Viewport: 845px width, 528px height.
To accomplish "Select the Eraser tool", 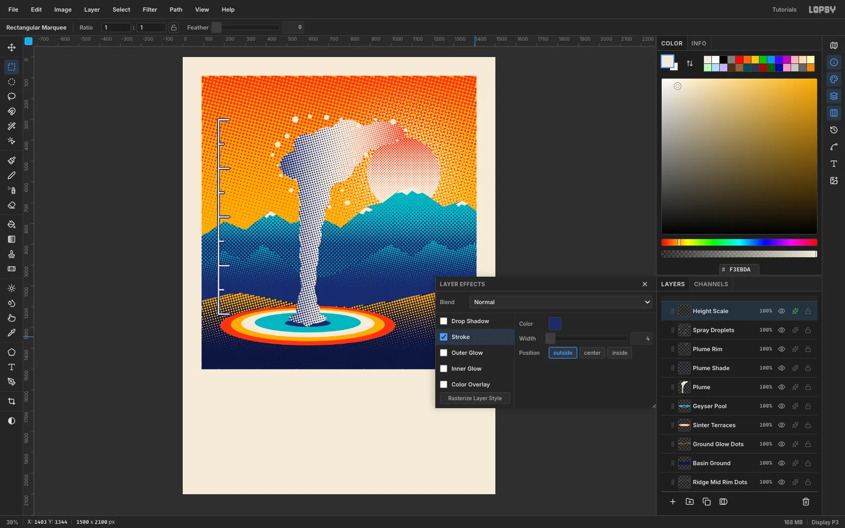I will (x=12, y=205).
